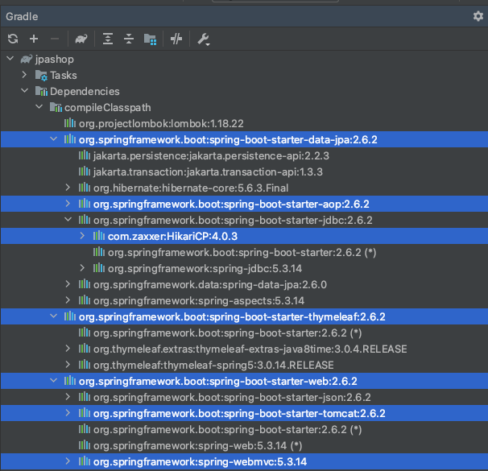Reload all Gradle projects

(13, 39)
